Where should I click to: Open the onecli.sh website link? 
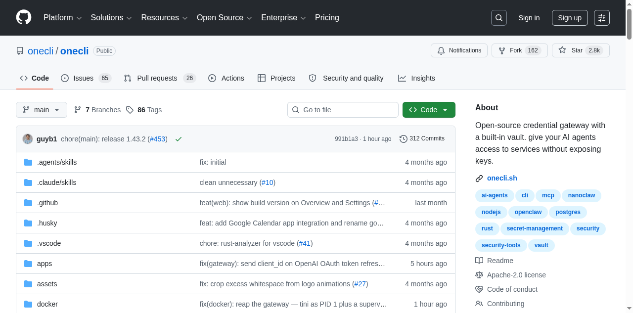pos(502,178)
